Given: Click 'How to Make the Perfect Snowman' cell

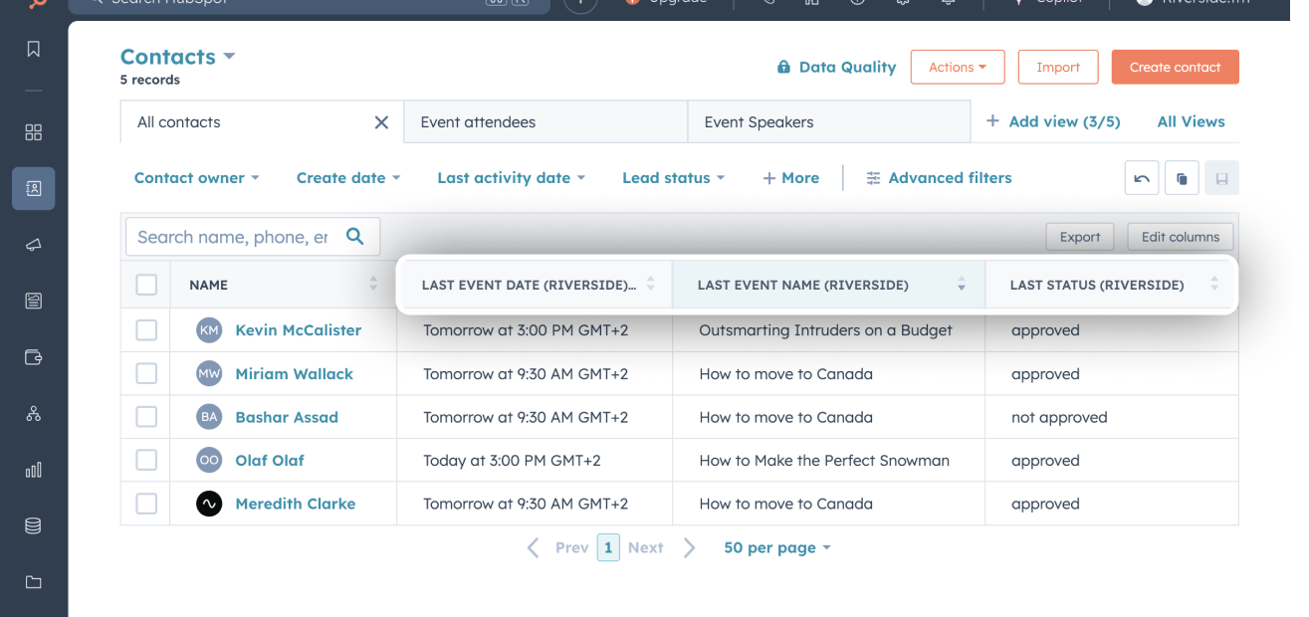Looking at the screenshot, I should 829,461.
